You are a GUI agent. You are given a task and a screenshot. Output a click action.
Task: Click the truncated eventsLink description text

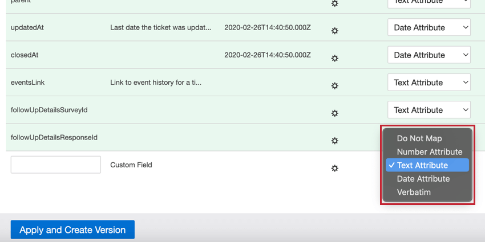[156, 82]
